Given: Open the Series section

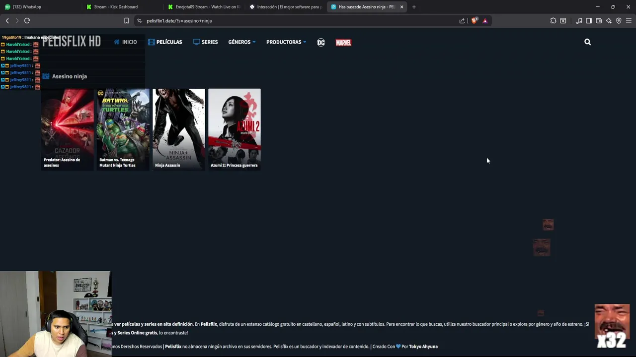Looking at the screenshot, I should click(205, 42).
